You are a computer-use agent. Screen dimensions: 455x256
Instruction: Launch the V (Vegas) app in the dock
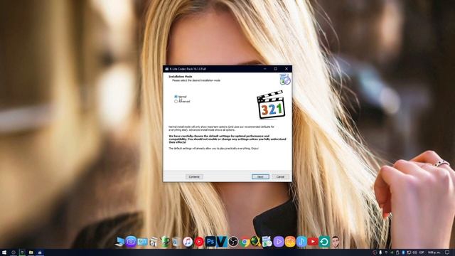(x=222, y=242)
